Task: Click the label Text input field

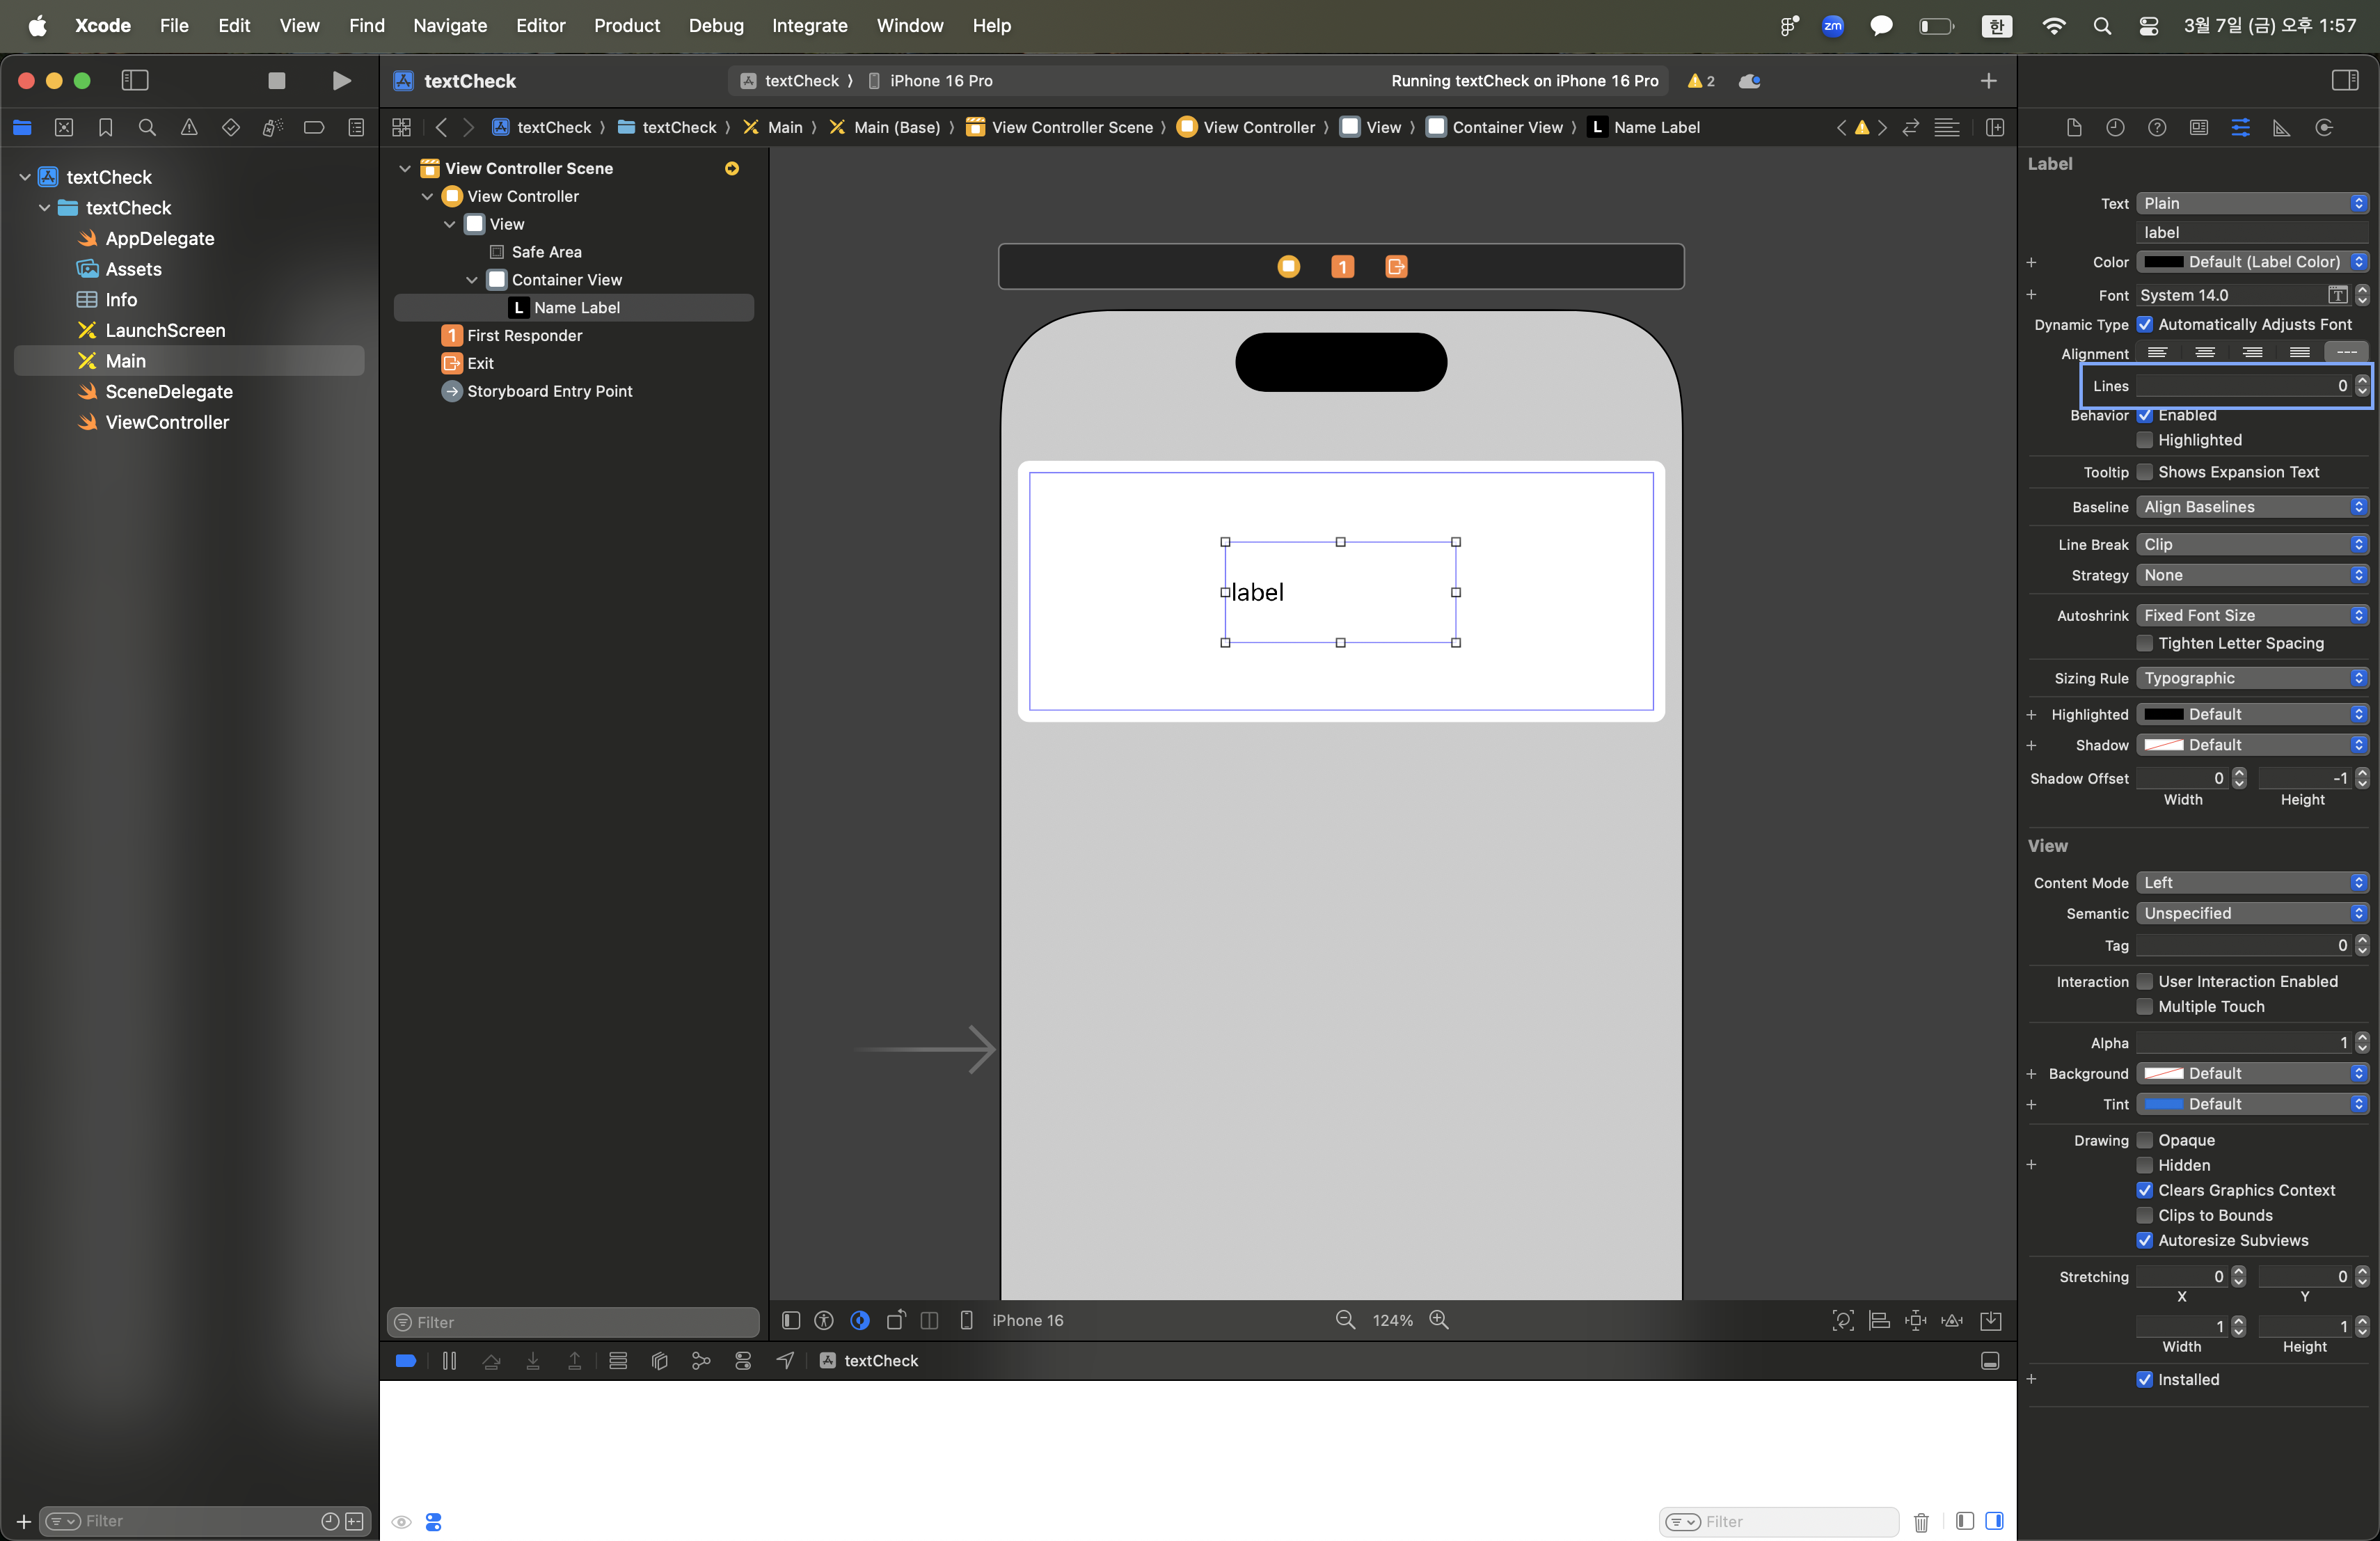Action: pos(2251,232)
